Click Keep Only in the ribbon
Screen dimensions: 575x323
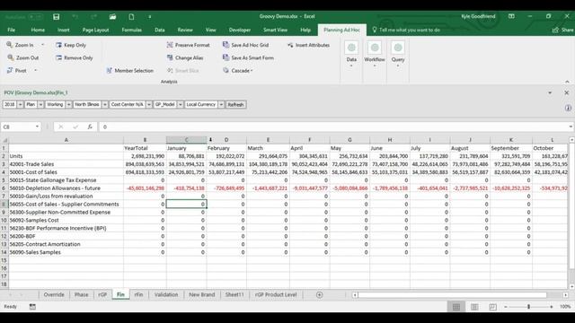(x=71, y=45)
